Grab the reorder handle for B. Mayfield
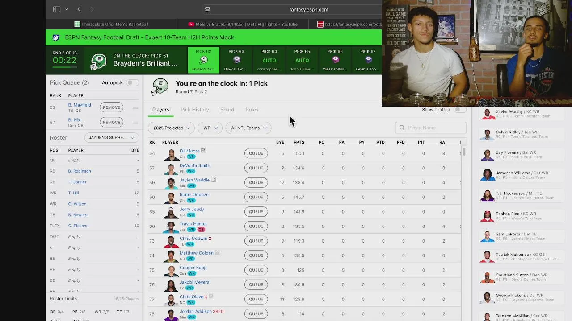Viewport: 572px width, 321px height. point(135,107)
